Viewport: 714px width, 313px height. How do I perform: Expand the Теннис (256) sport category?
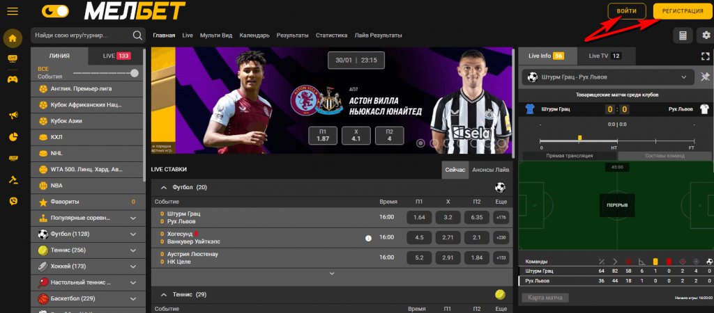[133, 250]
